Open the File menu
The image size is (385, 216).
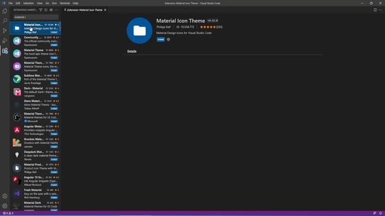coord(11,3)
